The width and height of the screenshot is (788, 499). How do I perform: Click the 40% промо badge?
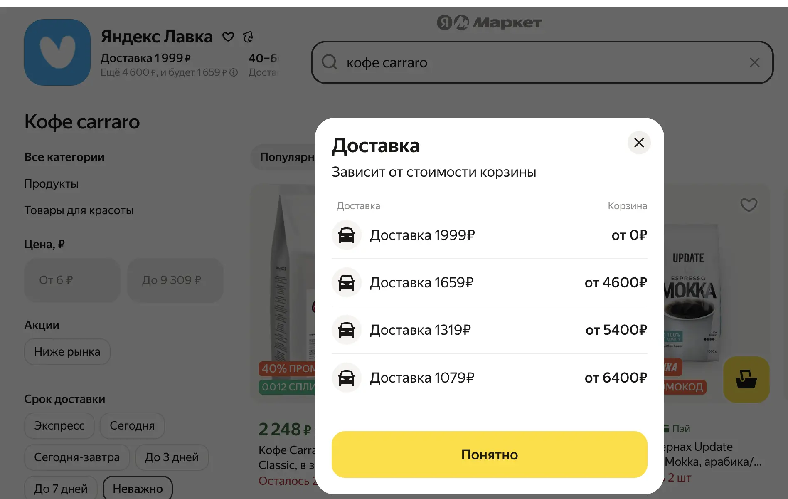(x=287, y=368)
